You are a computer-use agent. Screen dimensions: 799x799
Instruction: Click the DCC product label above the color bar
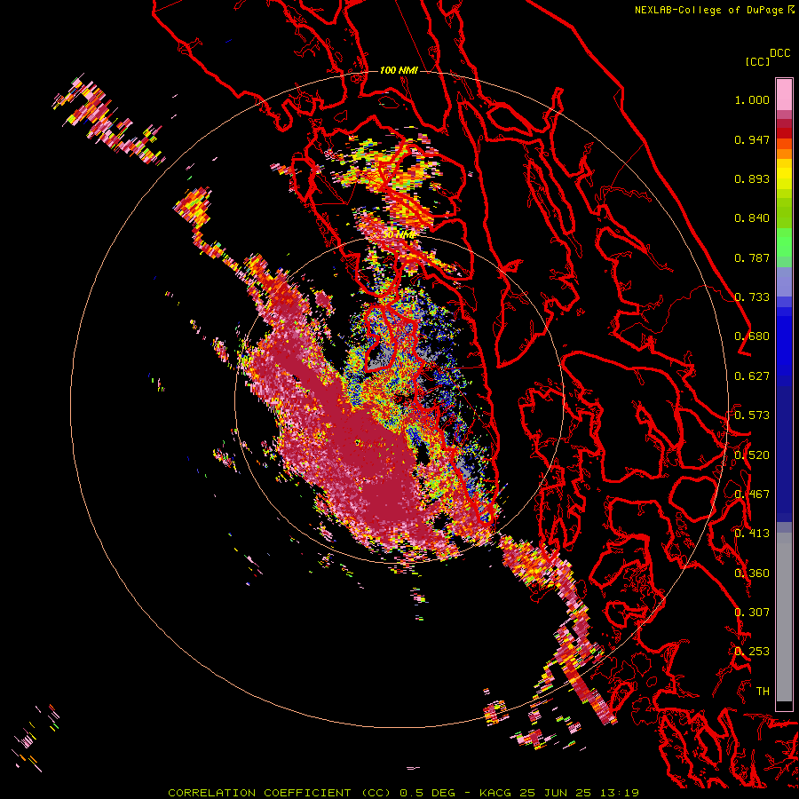click(x=780, y=53)
